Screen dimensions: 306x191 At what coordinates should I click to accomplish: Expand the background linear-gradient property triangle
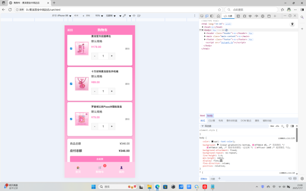pyautogui.click(x=218, y=145)
